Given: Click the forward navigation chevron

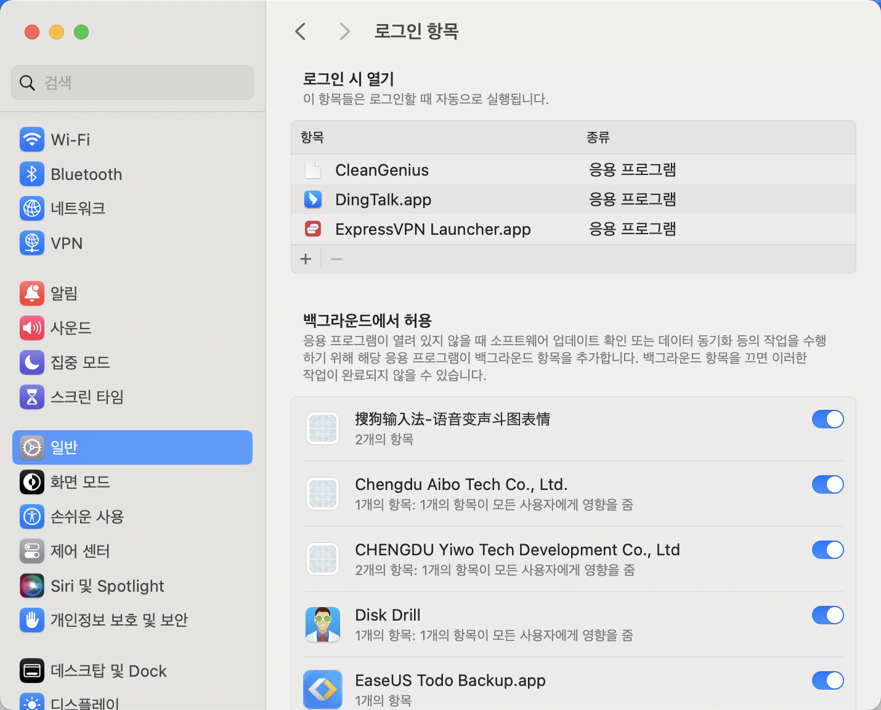Looking at the screenshot, I should click(344, 31).
